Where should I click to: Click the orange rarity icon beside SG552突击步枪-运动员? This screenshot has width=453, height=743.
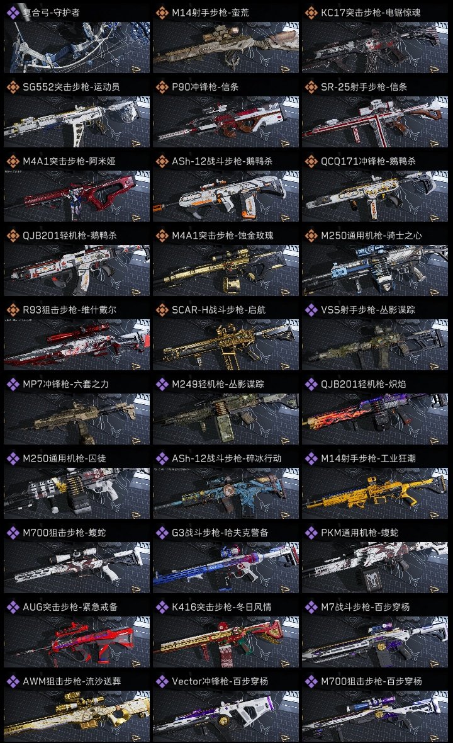coord(13,87)
